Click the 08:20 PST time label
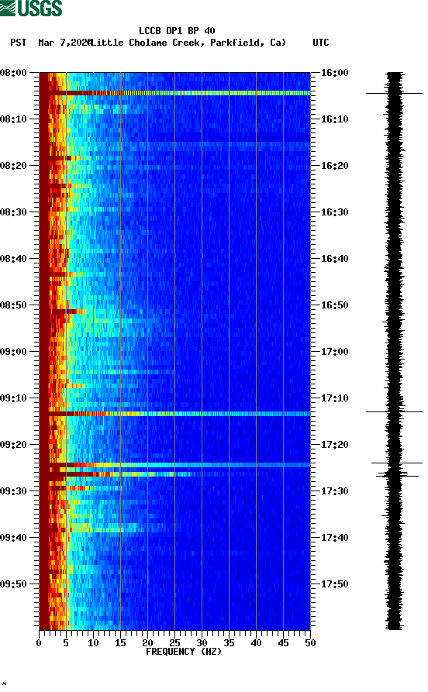The image size is (428, 692). coord(13,166)
